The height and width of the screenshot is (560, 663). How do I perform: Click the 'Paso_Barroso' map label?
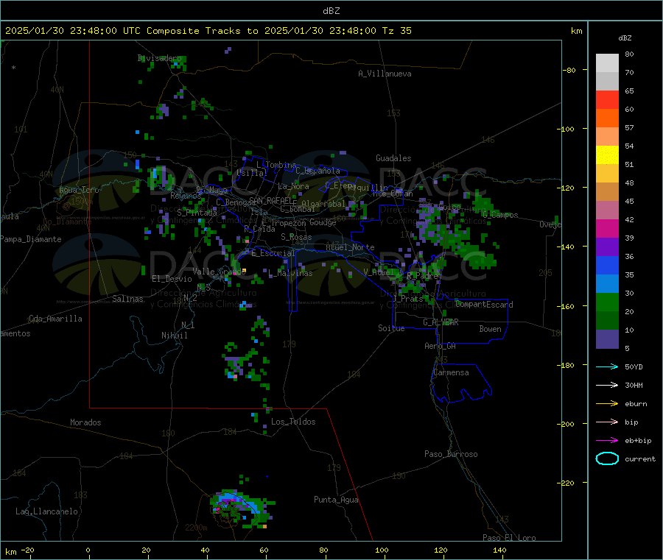pos(451,454)
